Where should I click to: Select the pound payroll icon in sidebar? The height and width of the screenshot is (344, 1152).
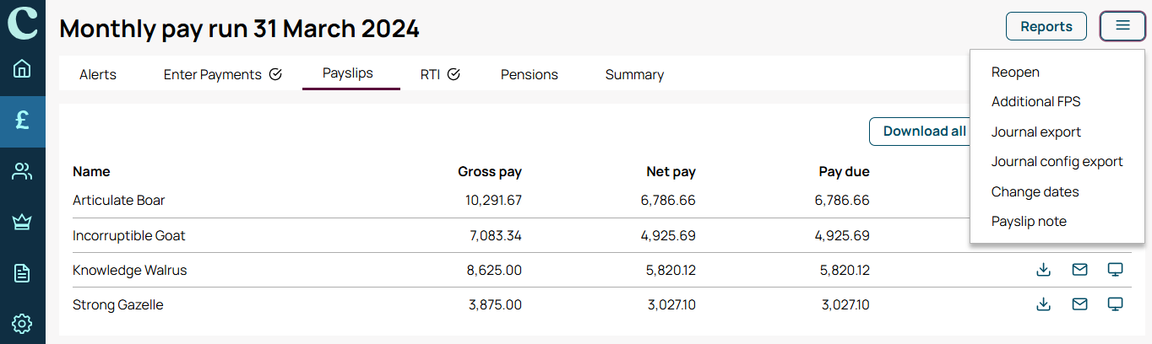(x=23, y=120)
